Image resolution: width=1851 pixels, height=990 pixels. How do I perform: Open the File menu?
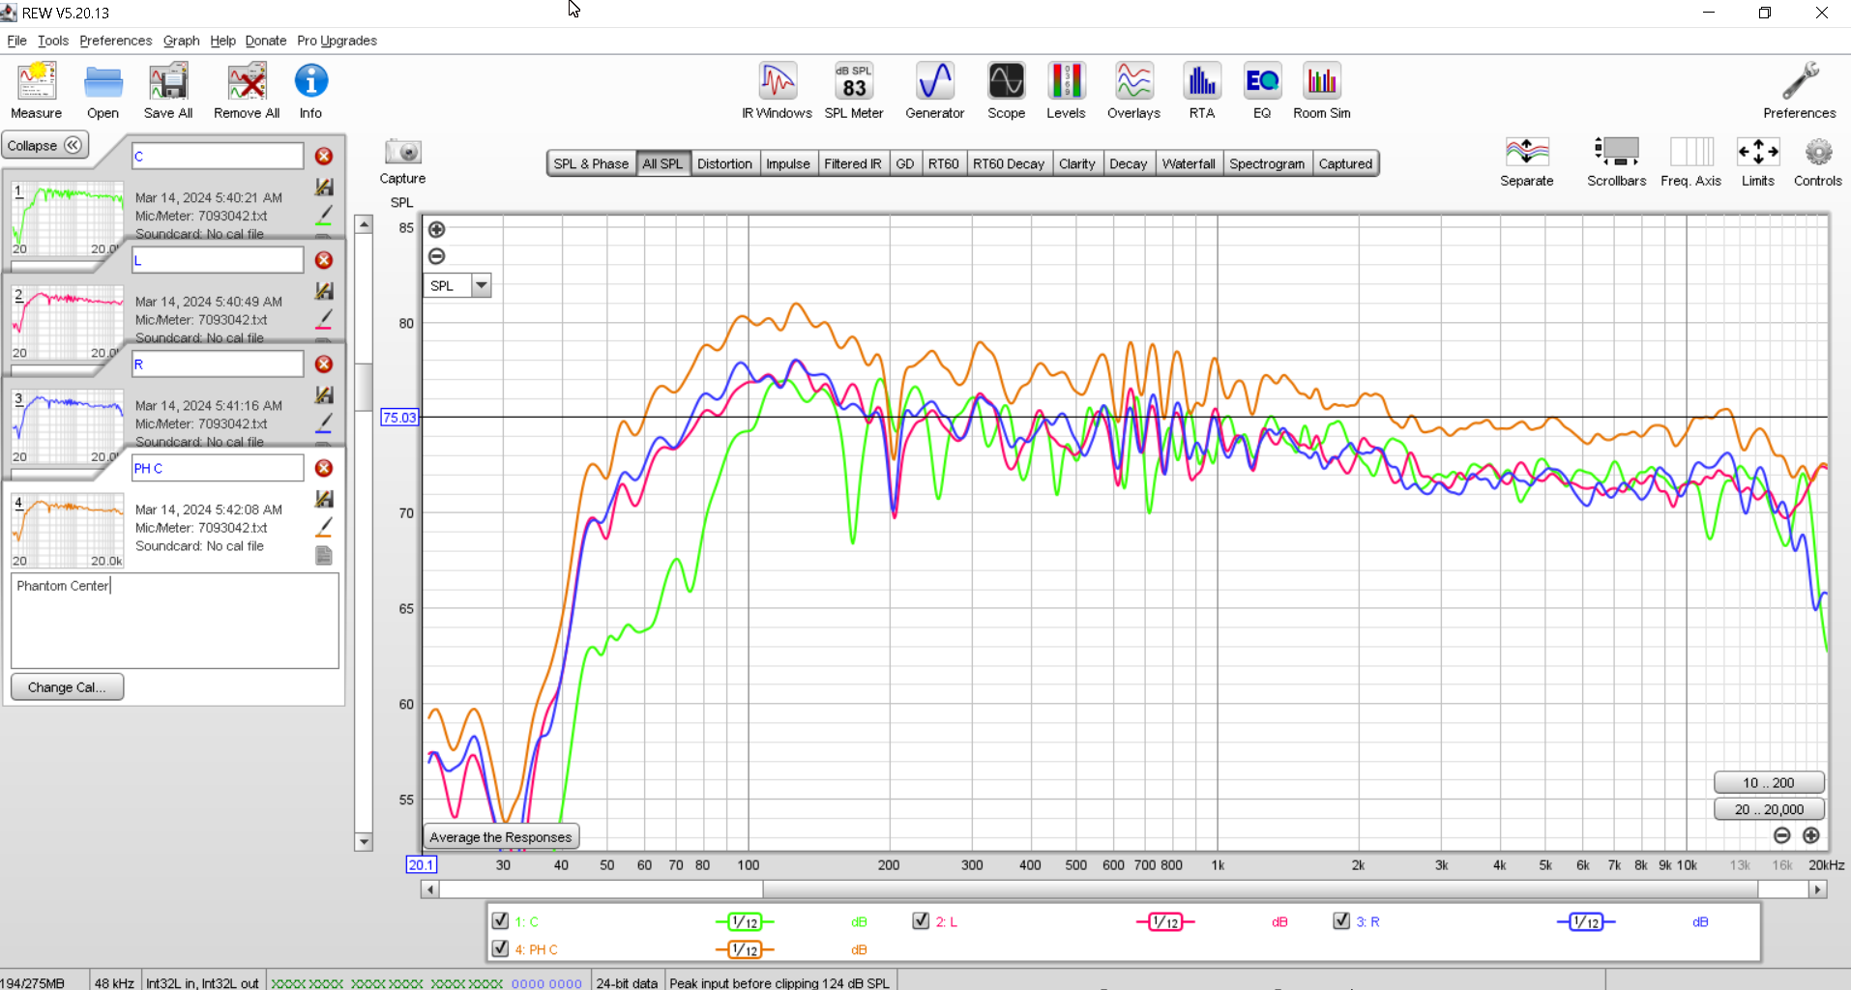tap(16, 41)
